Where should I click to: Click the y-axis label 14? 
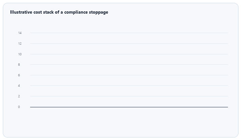click(20, 33)
